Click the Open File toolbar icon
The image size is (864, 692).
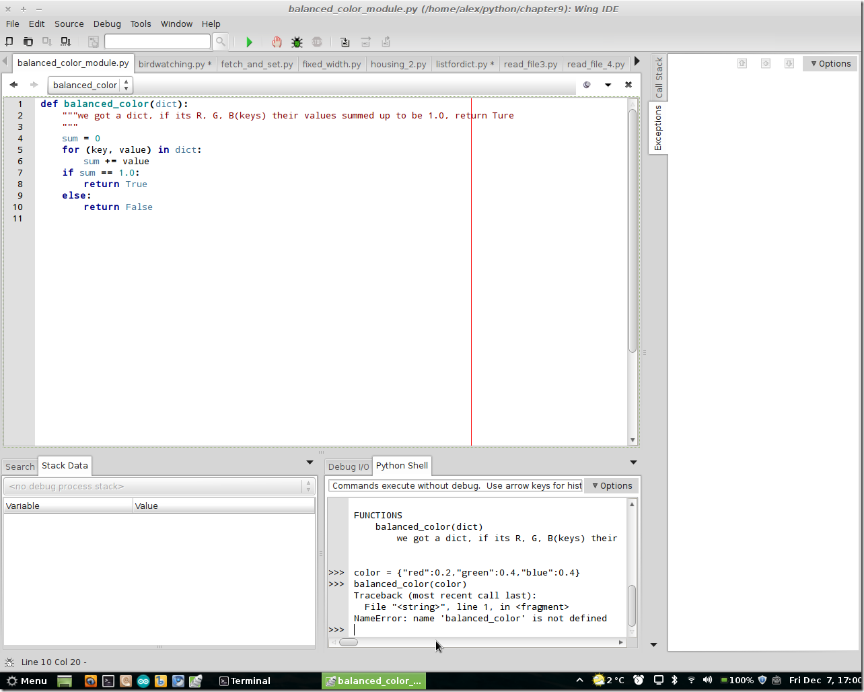pos(28,42)
